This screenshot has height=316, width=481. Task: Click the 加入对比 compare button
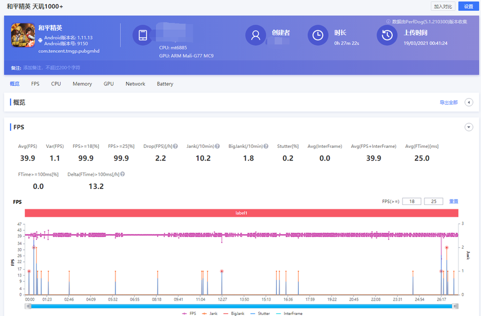pyautogui.click(x=443, y=6)
